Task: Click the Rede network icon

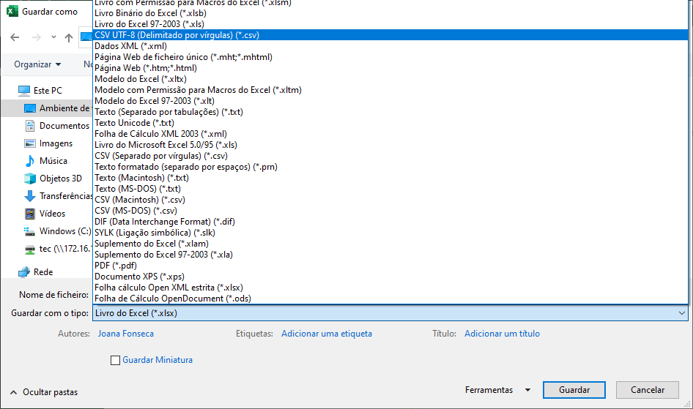Action: [24, 271]
